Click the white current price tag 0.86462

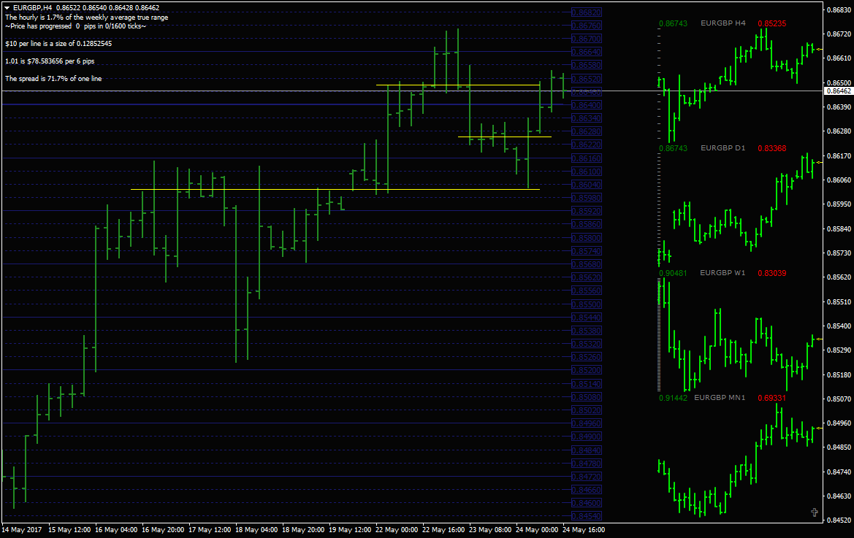839,91
